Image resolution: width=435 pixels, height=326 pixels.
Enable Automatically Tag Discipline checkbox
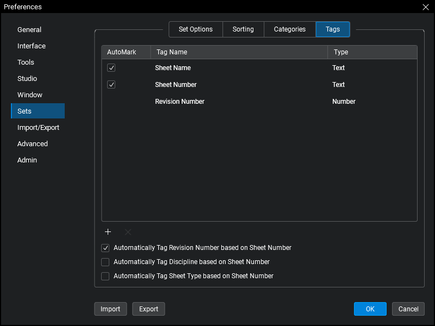105,262
